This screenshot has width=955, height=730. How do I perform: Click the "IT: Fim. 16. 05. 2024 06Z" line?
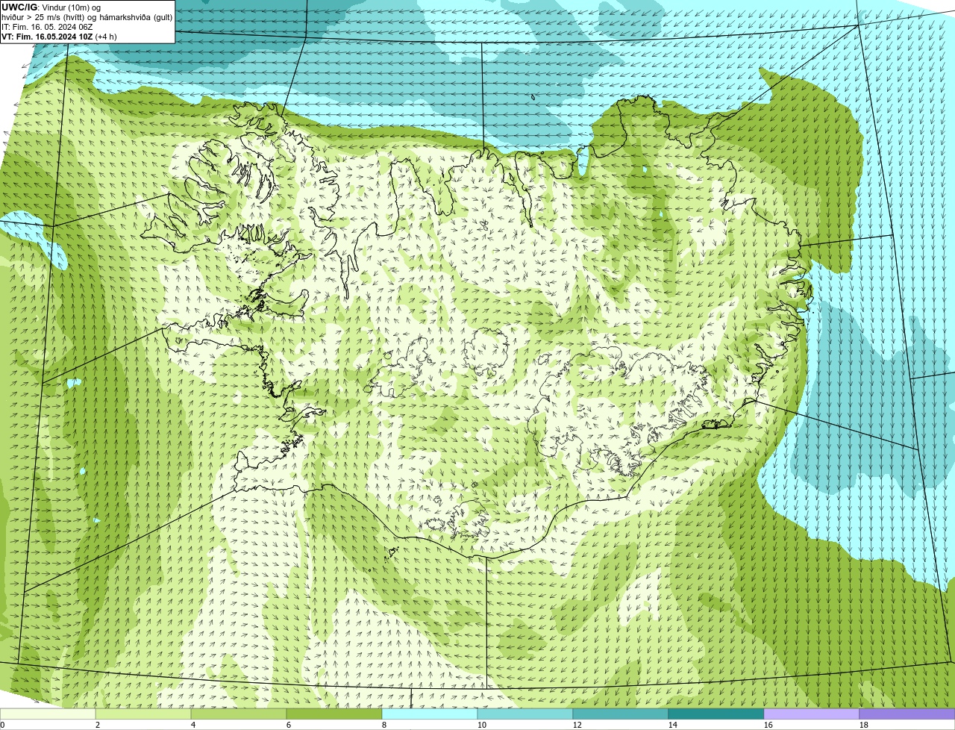click(x=47, y=27)
